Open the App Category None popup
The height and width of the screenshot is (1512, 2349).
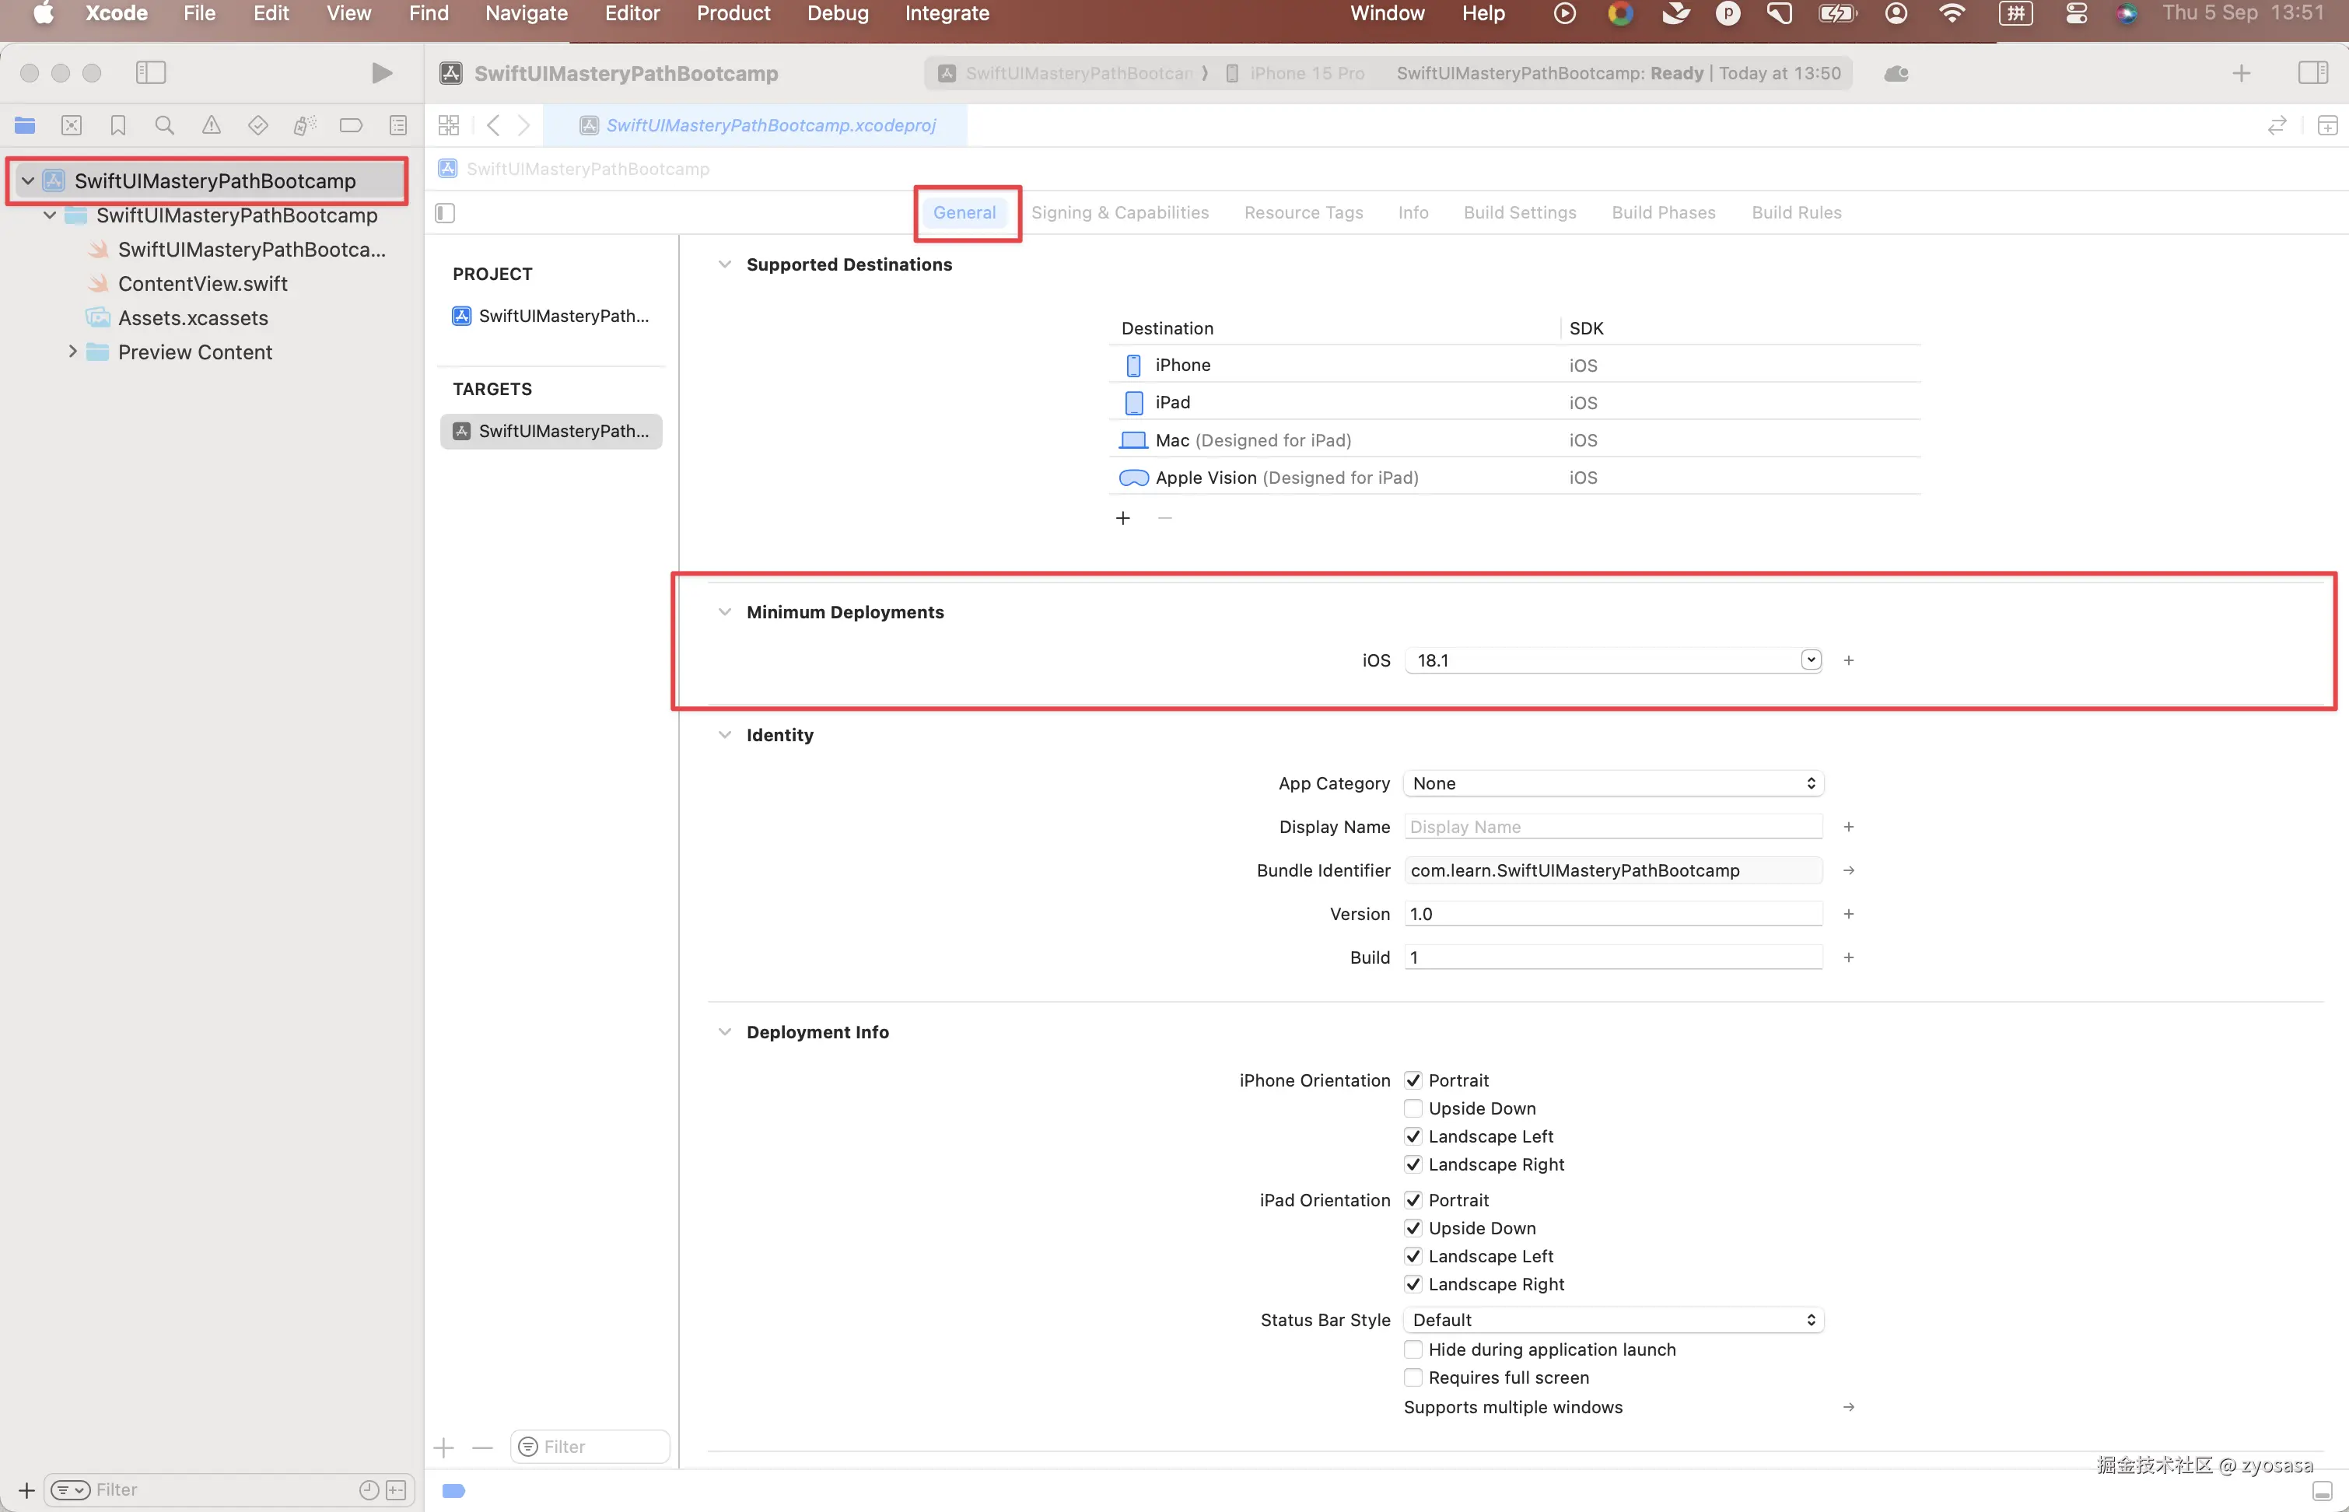(x=1612, y=783)
